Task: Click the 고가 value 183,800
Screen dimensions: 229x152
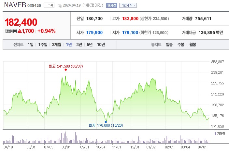Action: (x=130, y=19)
